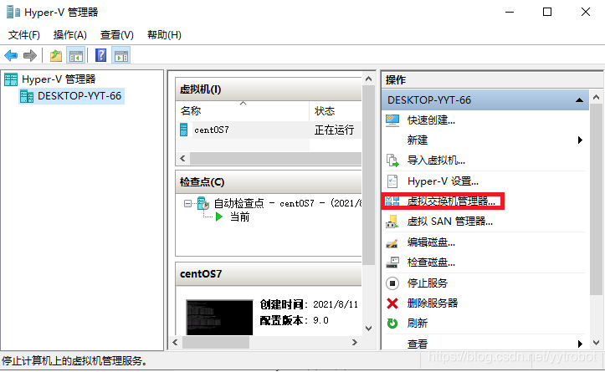Collapse the DESKTOP-YYT-66 actions section arrow
The width and height of the screenshot is (605, 372).
pyautogui.click(x=579, y=100)
